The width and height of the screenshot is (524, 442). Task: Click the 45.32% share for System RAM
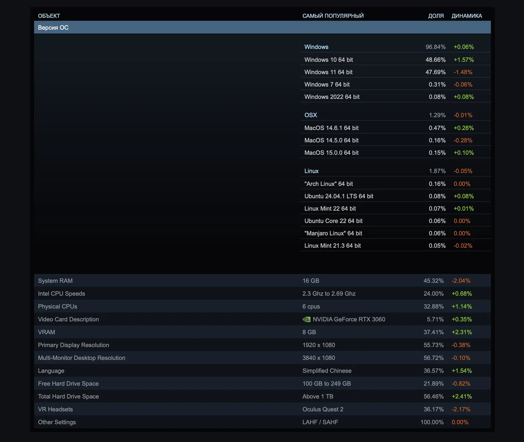(434, 281)
